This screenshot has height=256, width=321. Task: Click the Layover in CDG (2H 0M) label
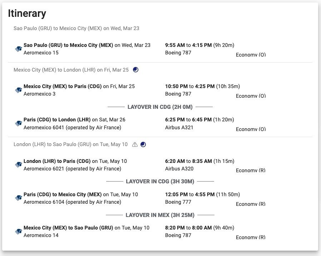click(160, 107)
